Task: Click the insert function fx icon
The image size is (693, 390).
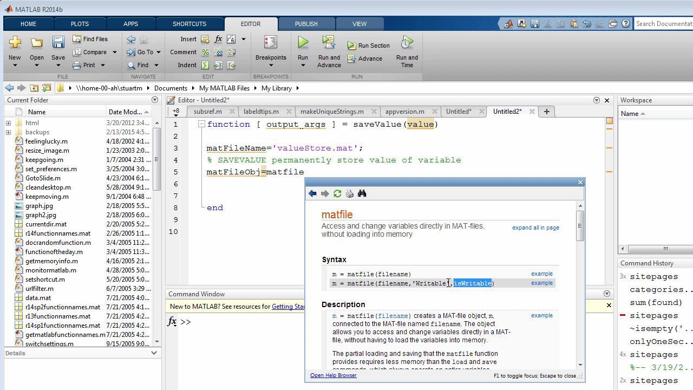Action: [218, 39]
